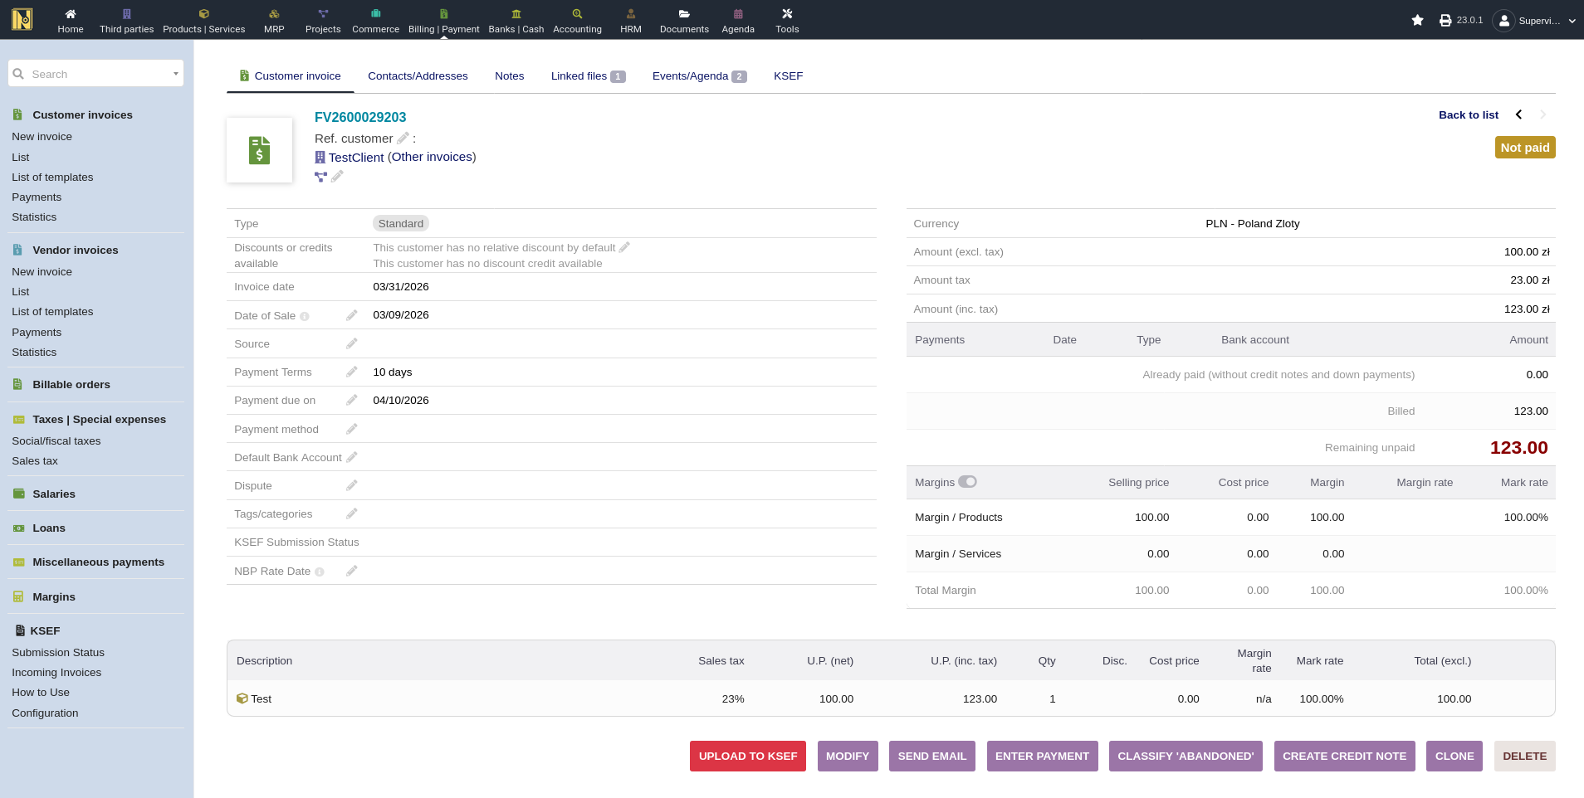Open the search box dropdown arrow
Screen dimensions: 1584x798
point(175,74)
